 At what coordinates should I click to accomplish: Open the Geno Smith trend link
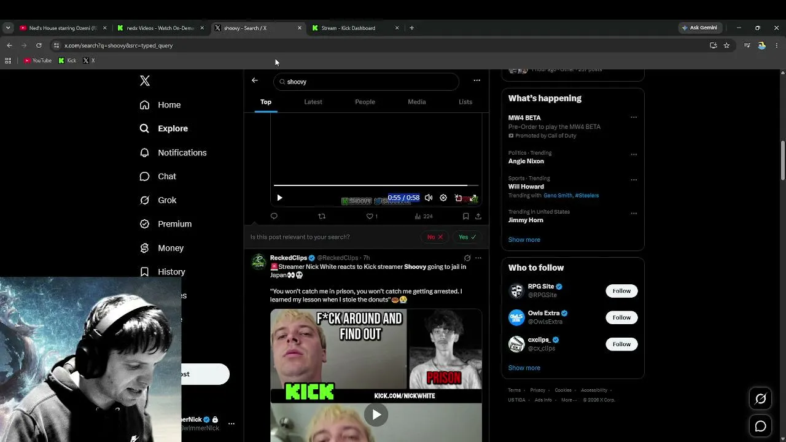[x=558, y=195]
